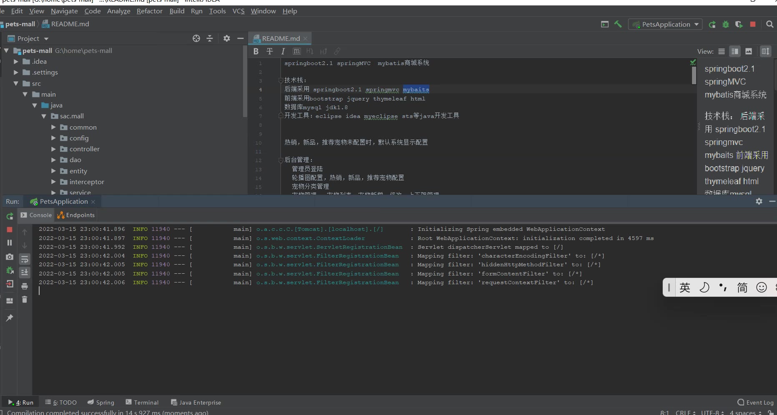Image resolution: width=777 pixels, height=415 pixels.
Task: Toggle Scroll to End in console toolbar
Action: click(x=25, y=272)
